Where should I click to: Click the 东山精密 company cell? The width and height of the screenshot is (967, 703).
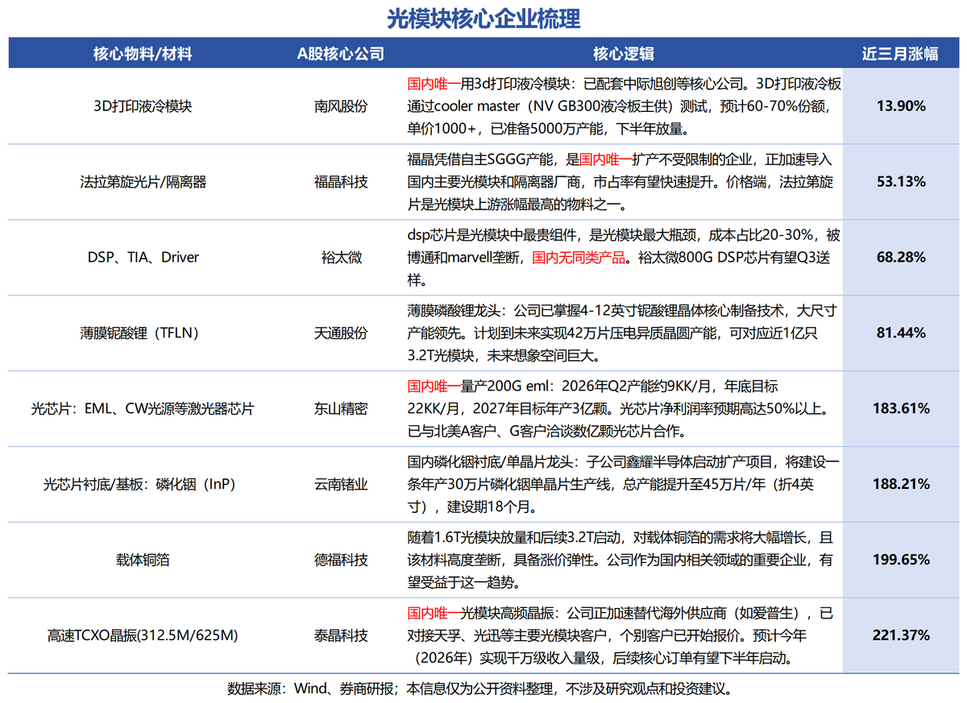click(x=341, y=409)
